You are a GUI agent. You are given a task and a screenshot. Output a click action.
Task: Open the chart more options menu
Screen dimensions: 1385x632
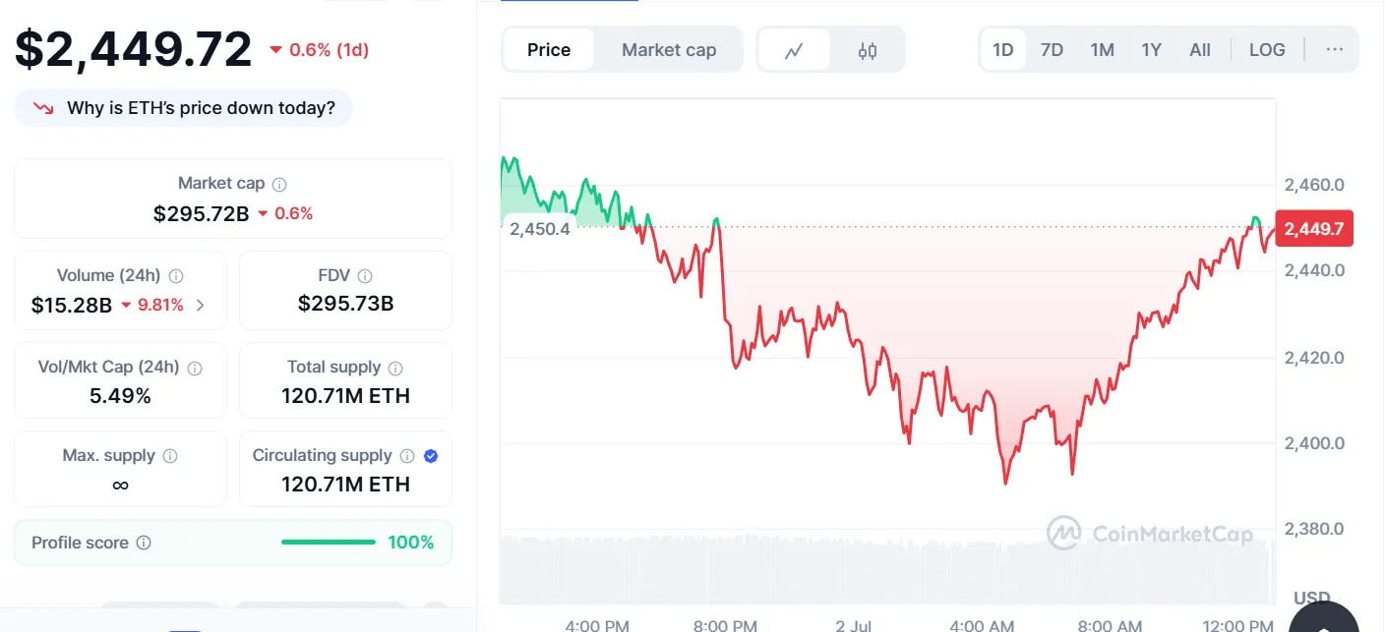pos(1334,49)
